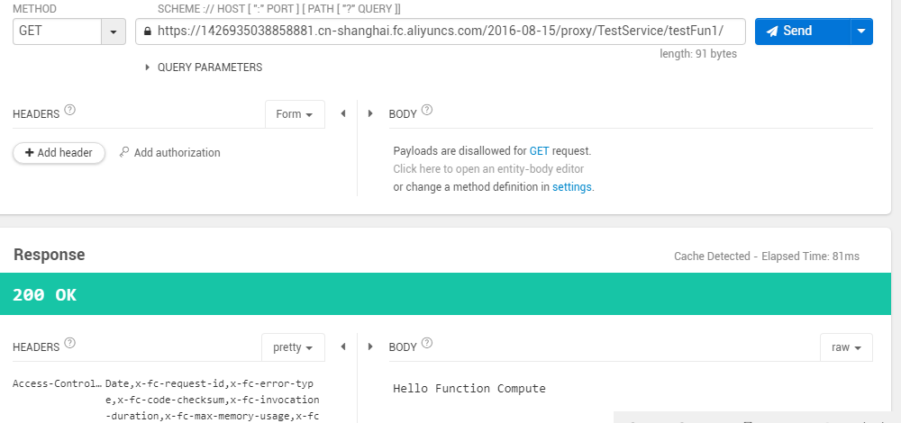The image size is (901, 423).
Task: Click here to open entity-body editor
Action: click(x=487, y=169)
